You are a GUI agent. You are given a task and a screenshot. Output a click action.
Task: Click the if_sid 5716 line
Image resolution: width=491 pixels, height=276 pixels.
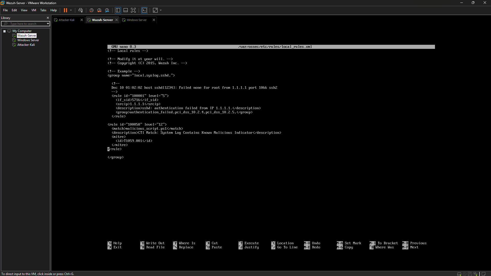point(137,100)
